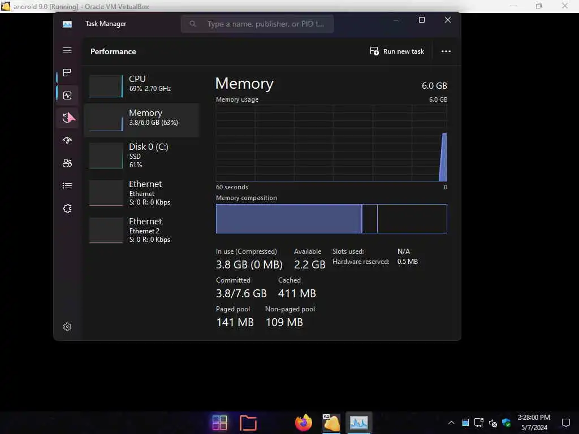Open the Windows Security tray icon
Screen dimensions: 579x434
(x=506, y=423)
